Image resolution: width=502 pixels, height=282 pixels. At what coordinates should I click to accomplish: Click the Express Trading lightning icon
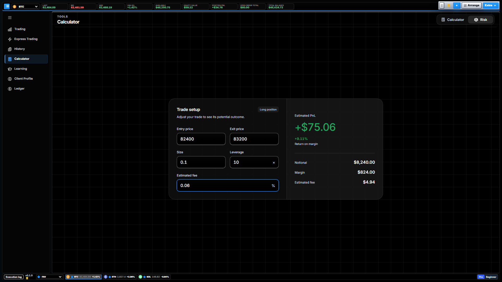10,39
